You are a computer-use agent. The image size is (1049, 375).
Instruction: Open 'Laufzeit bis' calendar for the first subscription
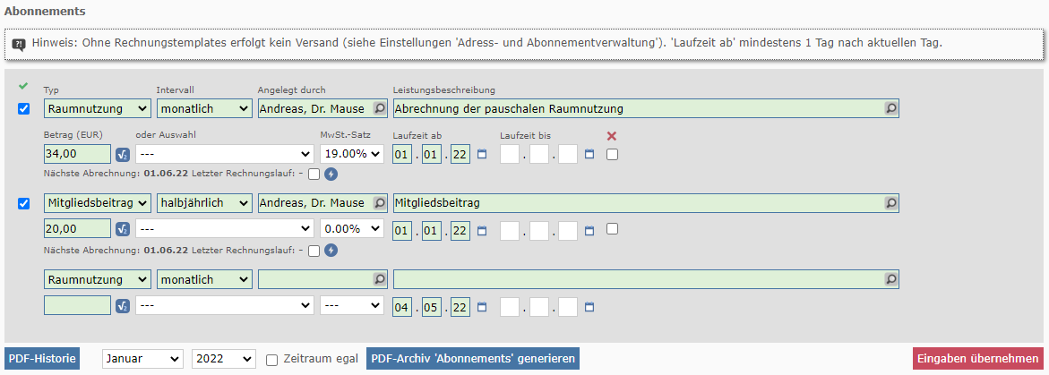(589, 154)
